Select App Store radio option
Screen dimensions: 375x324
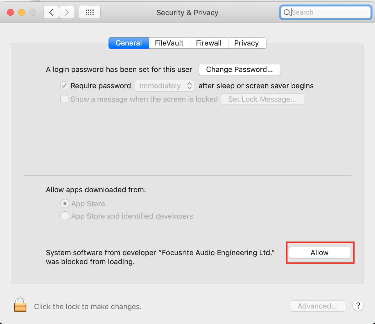[65, 203]
